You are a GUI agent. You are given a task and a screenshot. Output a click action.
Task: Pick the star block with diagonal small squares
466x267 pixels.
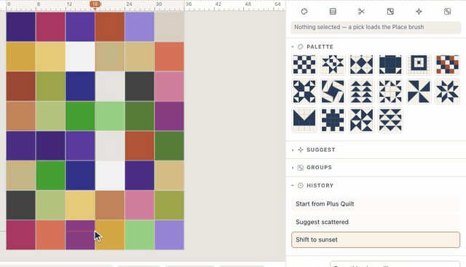coord(333,64)
